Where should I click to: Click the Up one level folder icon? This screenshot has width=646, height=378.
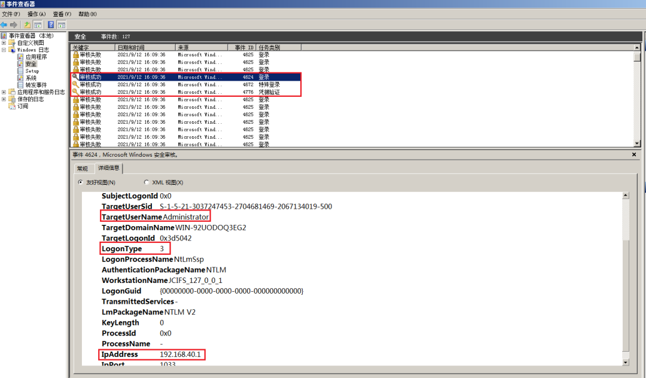(27, 25)
